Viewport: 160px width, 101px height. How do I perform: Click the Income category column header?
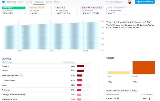(113, 94)
